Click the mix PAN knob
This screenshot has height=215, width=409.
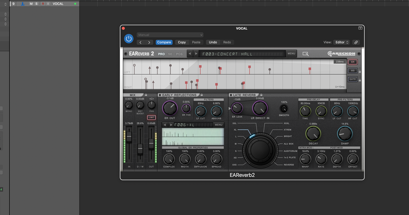151,105
